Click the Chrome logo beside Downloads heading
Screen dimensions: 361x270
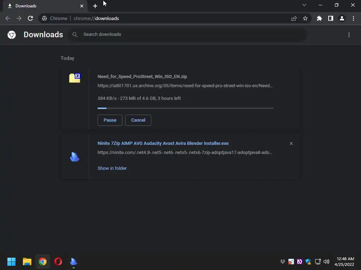pyautogui.click(x=12, y=35)
